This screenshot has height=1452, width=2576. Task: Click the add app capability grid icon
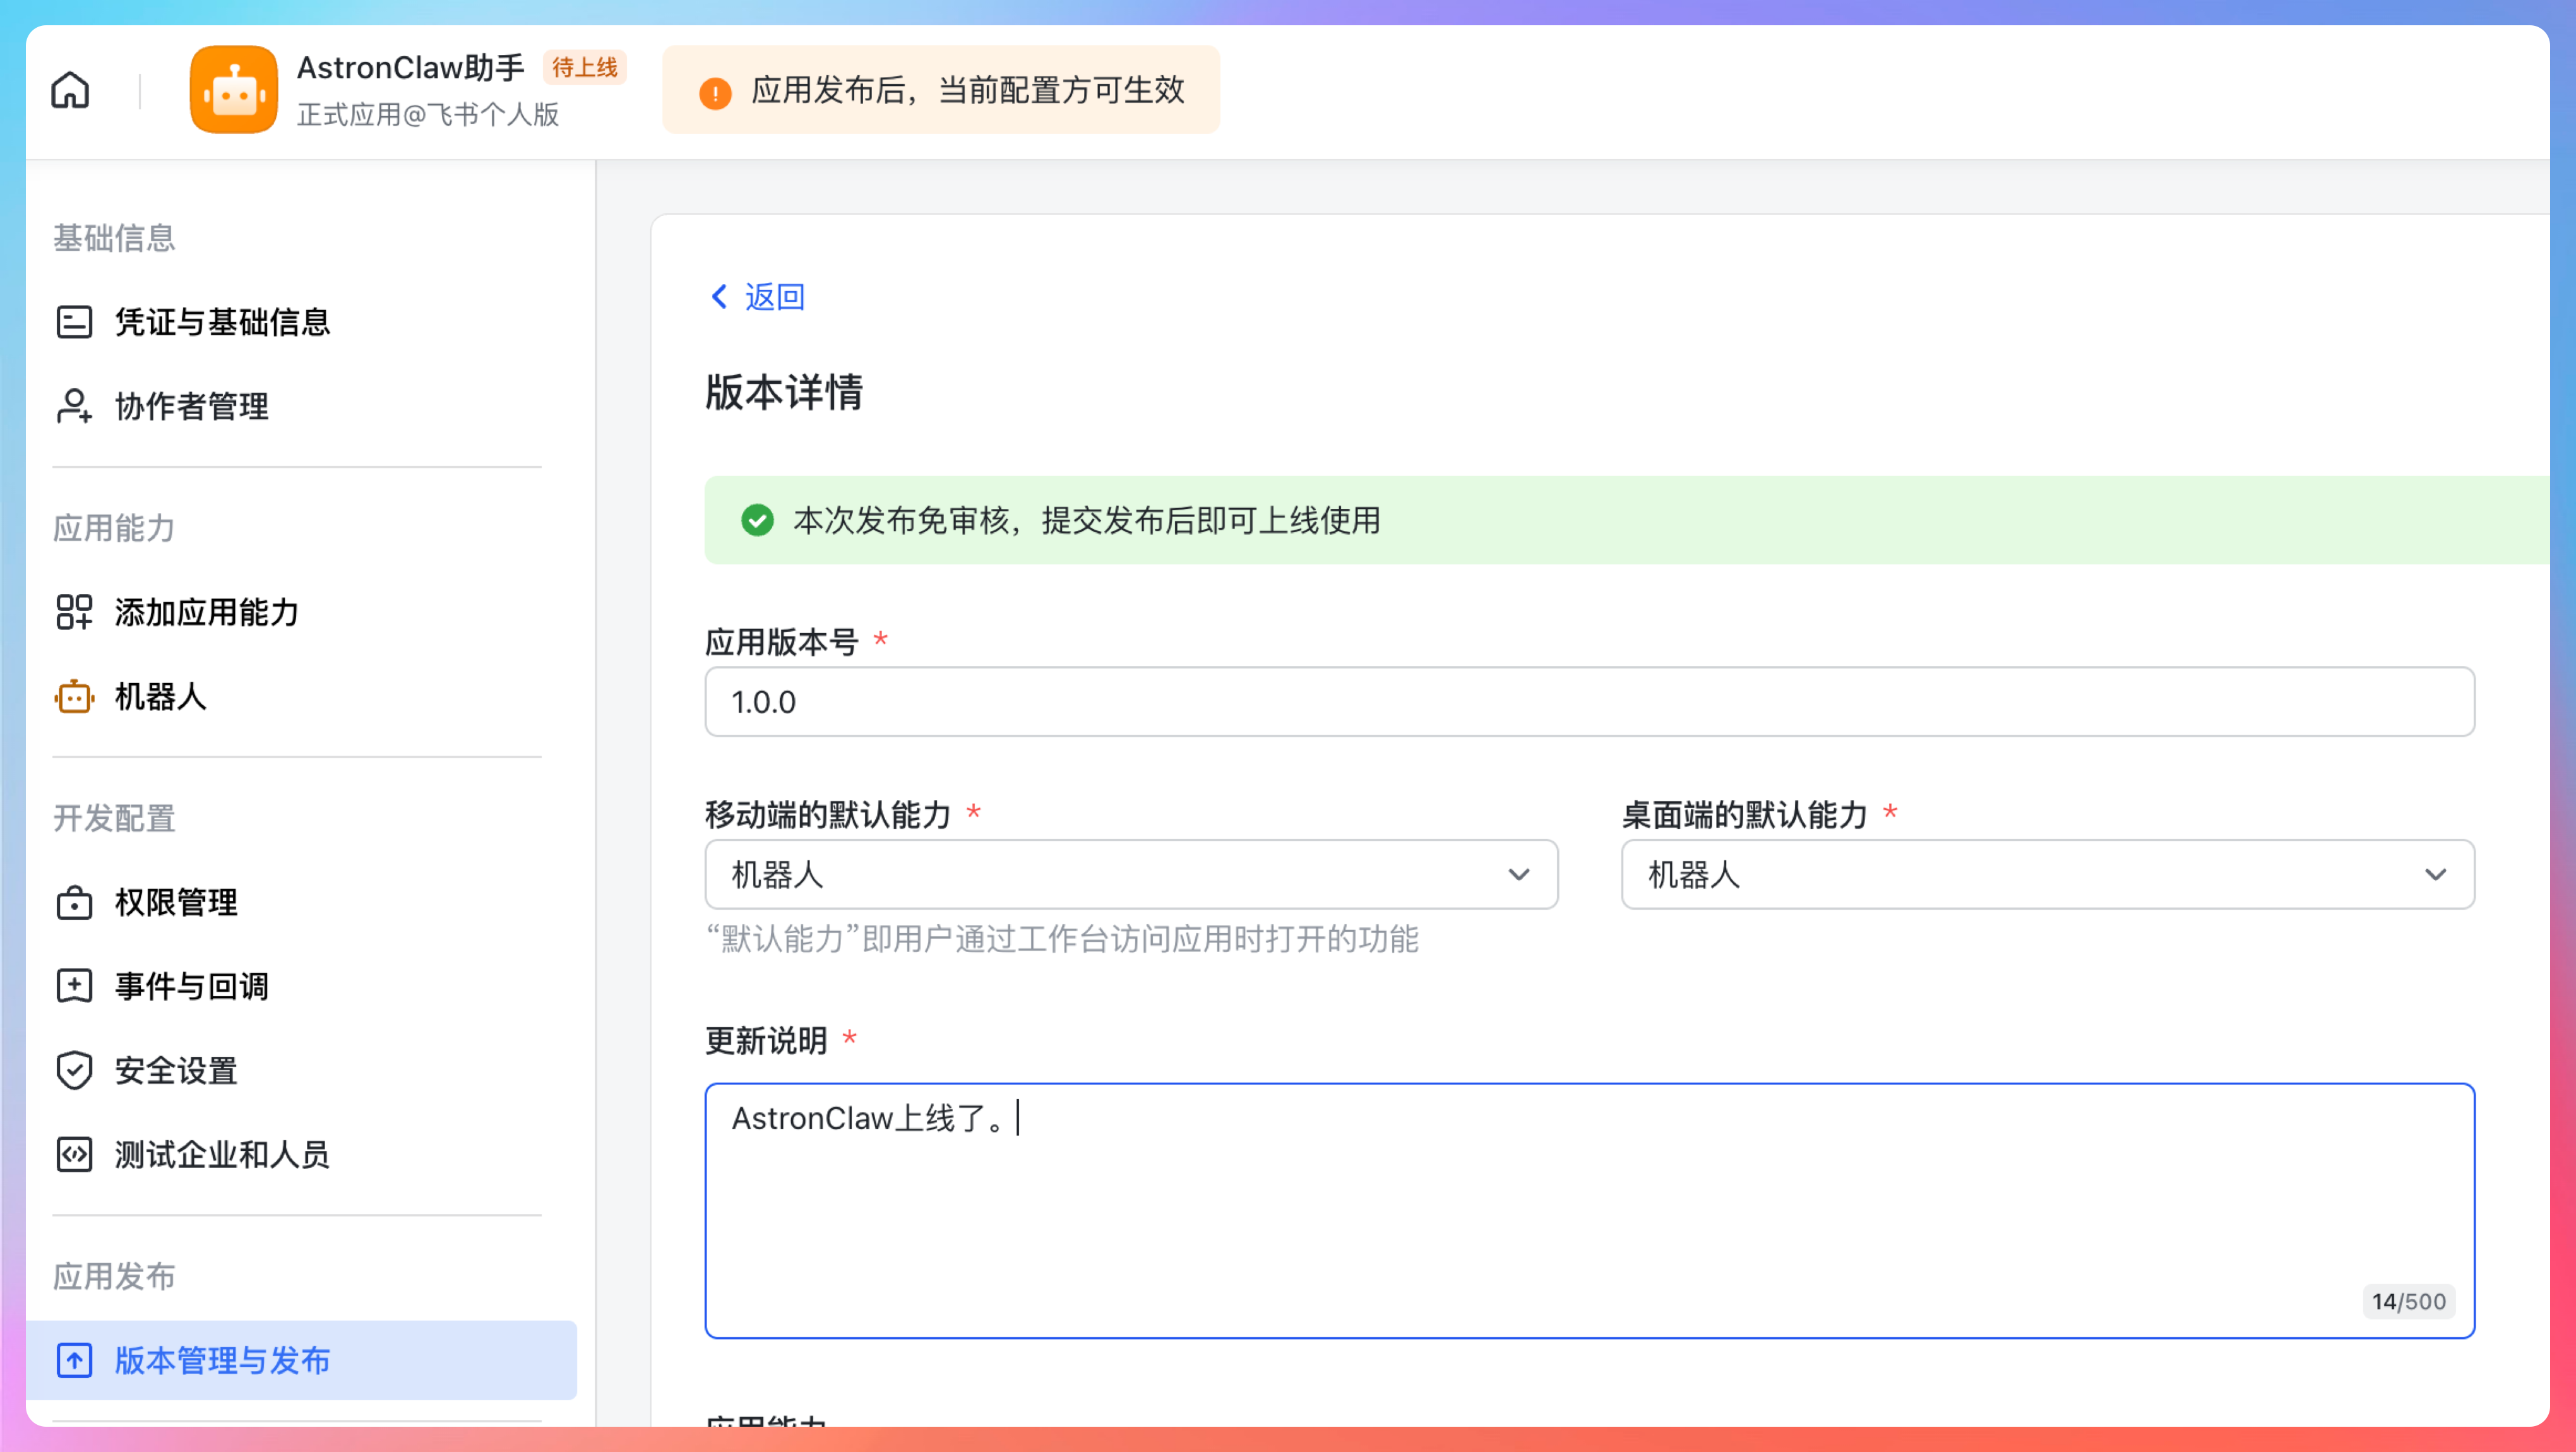[x=74, y=612]
